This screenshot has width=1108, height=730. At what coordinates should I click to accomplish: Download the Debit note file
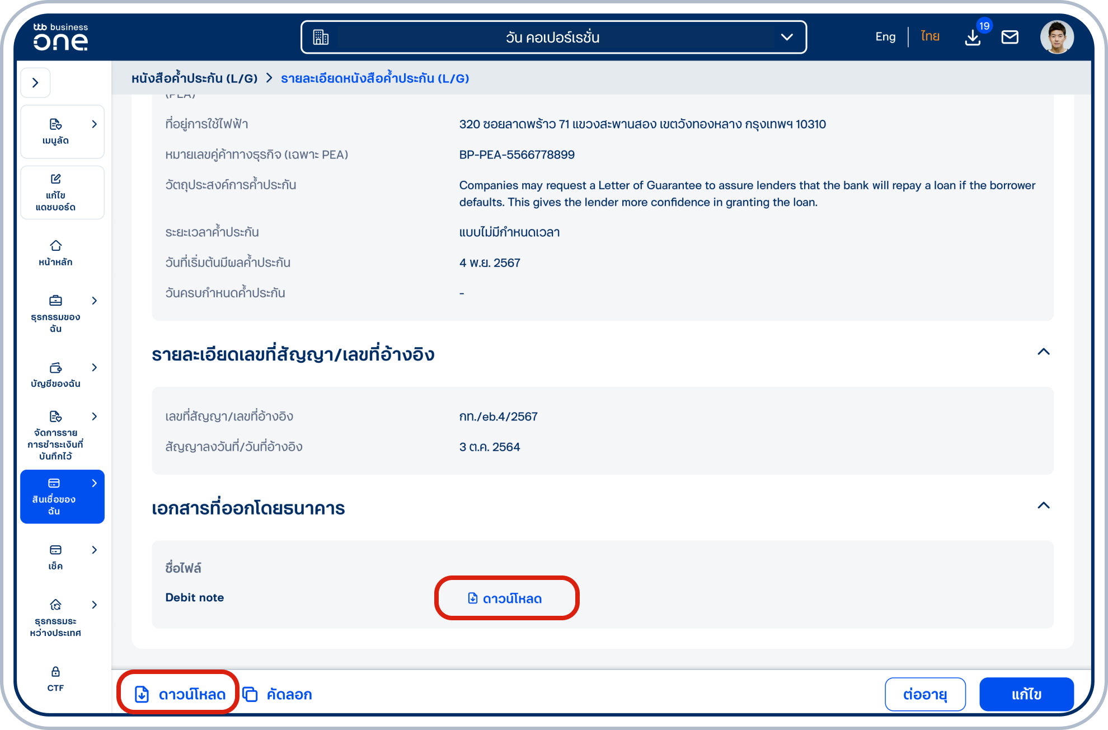[x=505, y=598]
